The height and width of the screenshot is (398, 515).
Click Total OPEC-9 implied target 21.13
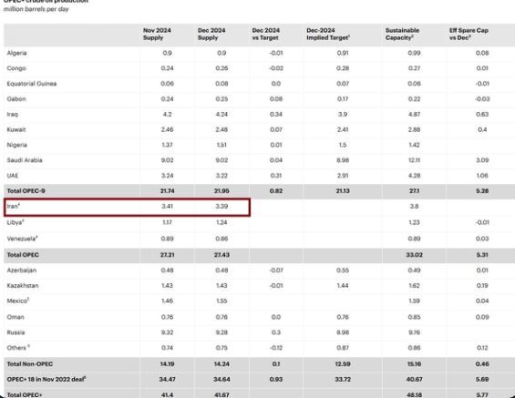click(343, 190)
